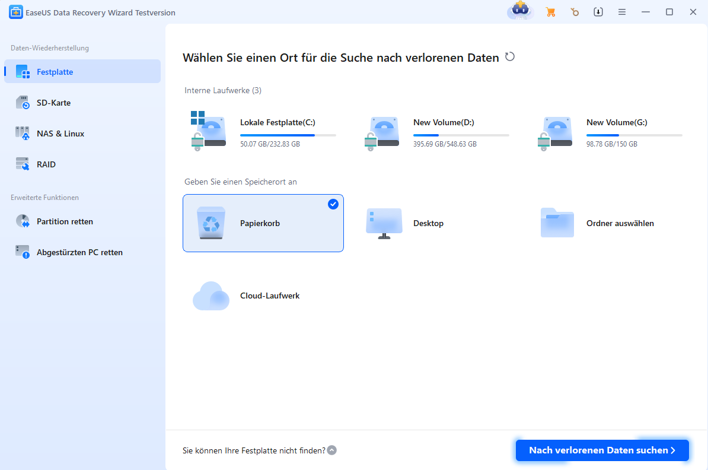Click the crashed PC warning icon

pyautogui.click(x=23, y=252)
